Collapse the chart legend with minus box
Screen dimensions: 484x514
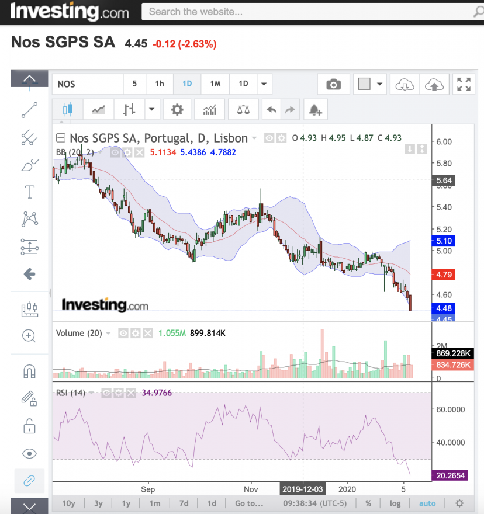pyautogui.click(x=61, y=138)
